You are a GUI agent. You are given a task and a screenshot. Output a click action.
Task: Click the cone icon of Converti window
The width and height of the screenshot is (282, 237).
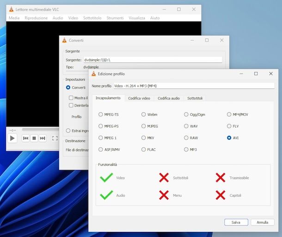tap(64, 40)
